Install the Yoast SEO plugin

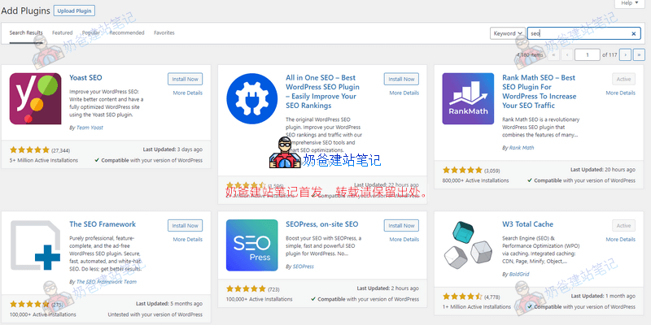pos(186,79)
